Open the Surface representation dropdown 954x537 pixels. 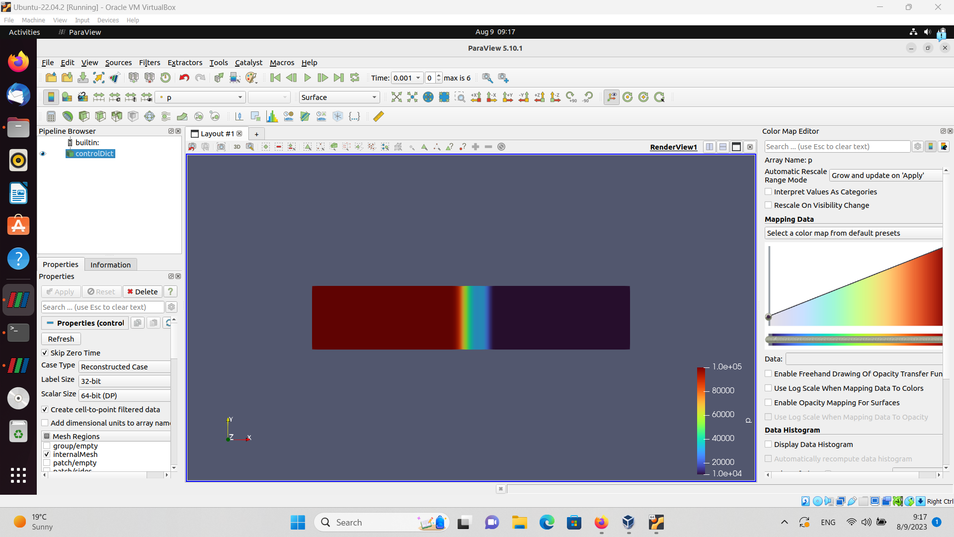point(339,97)
